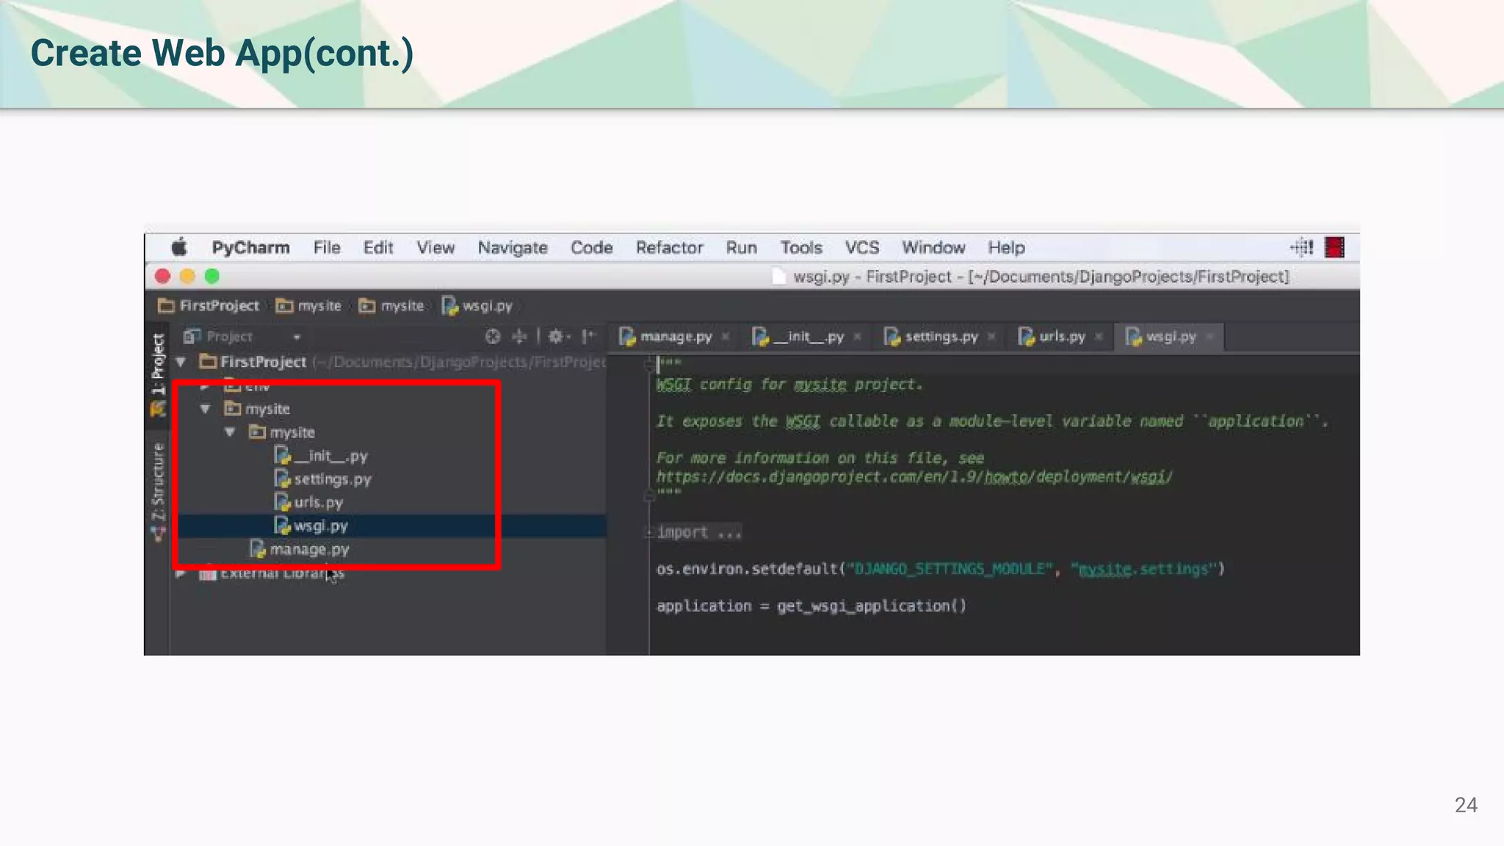Select manage.py in project tree

point(299,549)
